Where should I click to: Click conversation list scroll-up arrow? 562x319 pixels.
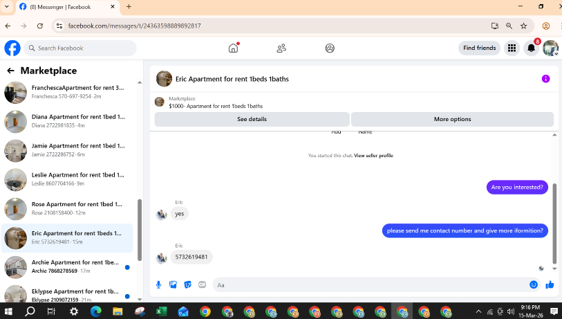[x=140, y=82]
